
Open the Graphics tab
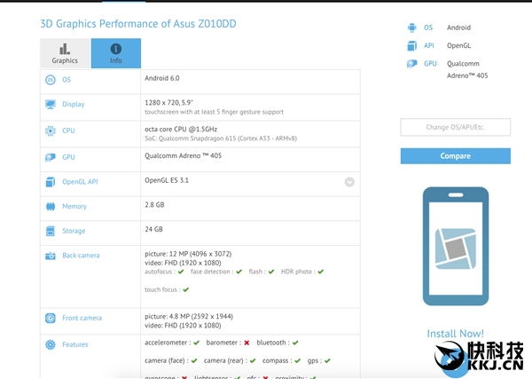65,53
